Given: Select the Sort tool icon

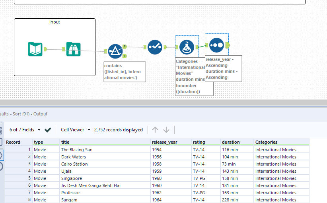Looking at the screenshot, I should 216,45.
